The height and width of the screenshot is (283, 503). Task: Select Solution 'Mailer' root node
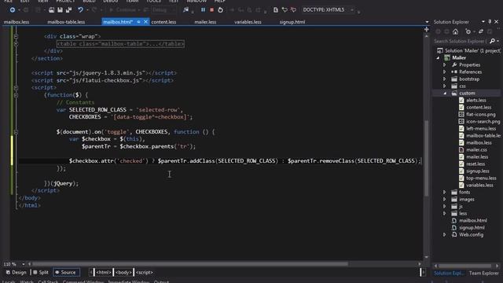pos(472,50)
